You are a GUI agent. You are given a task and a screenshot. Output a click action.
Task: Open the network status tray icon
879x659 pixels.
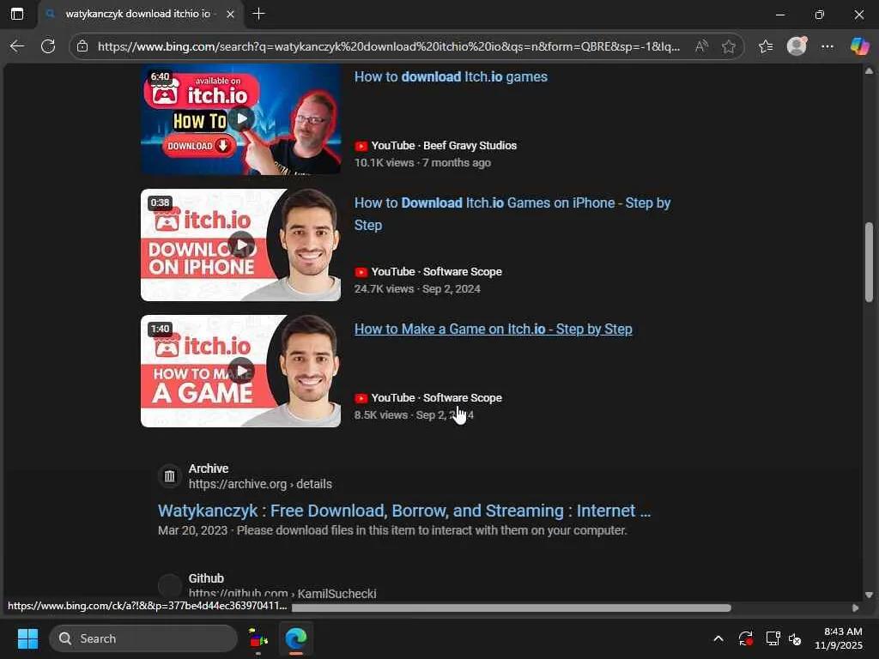pyautogui.click(x=773, y=638)
